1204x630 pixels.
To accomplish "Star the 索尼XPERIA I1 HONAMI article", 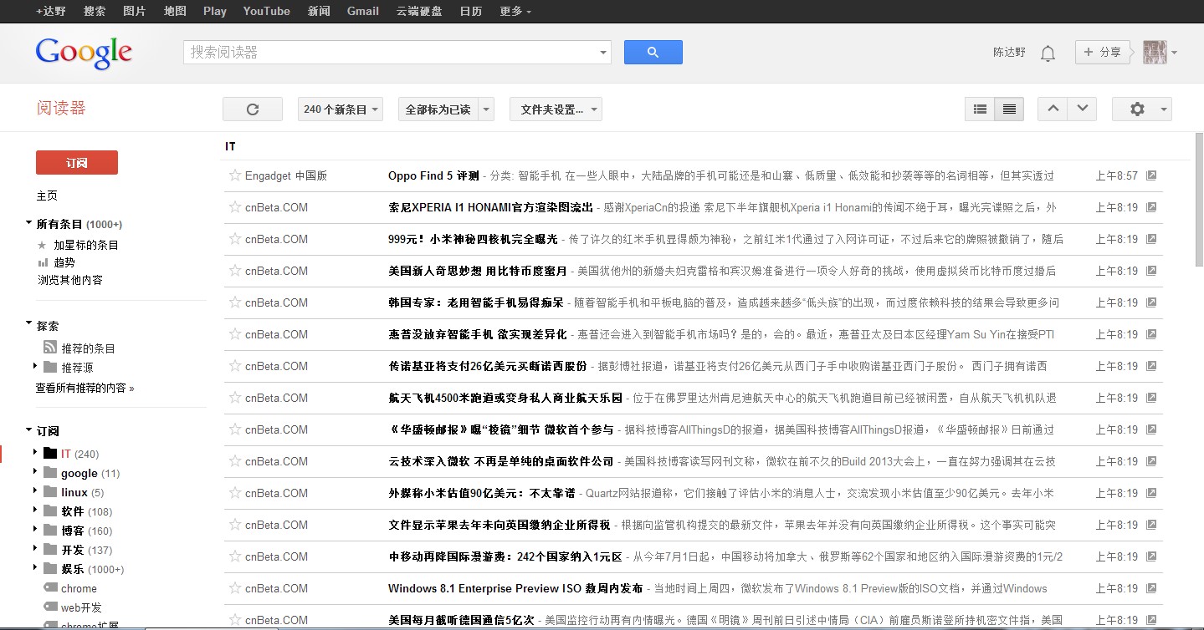I will click(235, 207).
